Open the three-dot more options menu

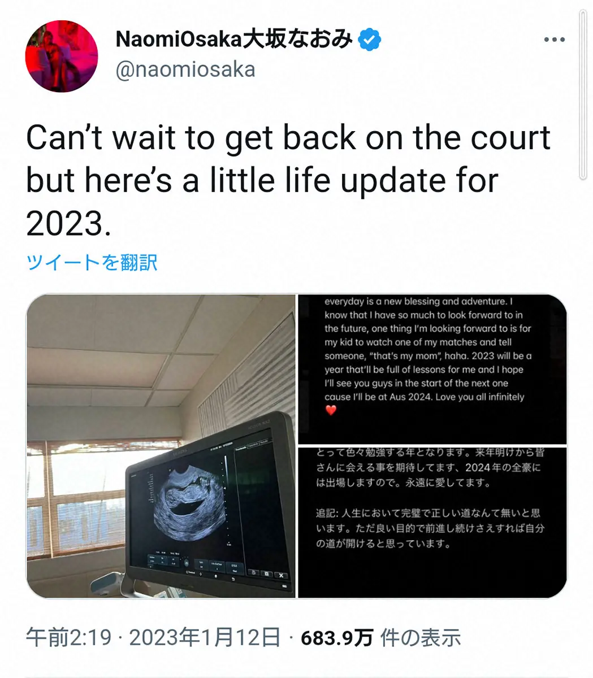pyautogui.click(x=554, y=40)
